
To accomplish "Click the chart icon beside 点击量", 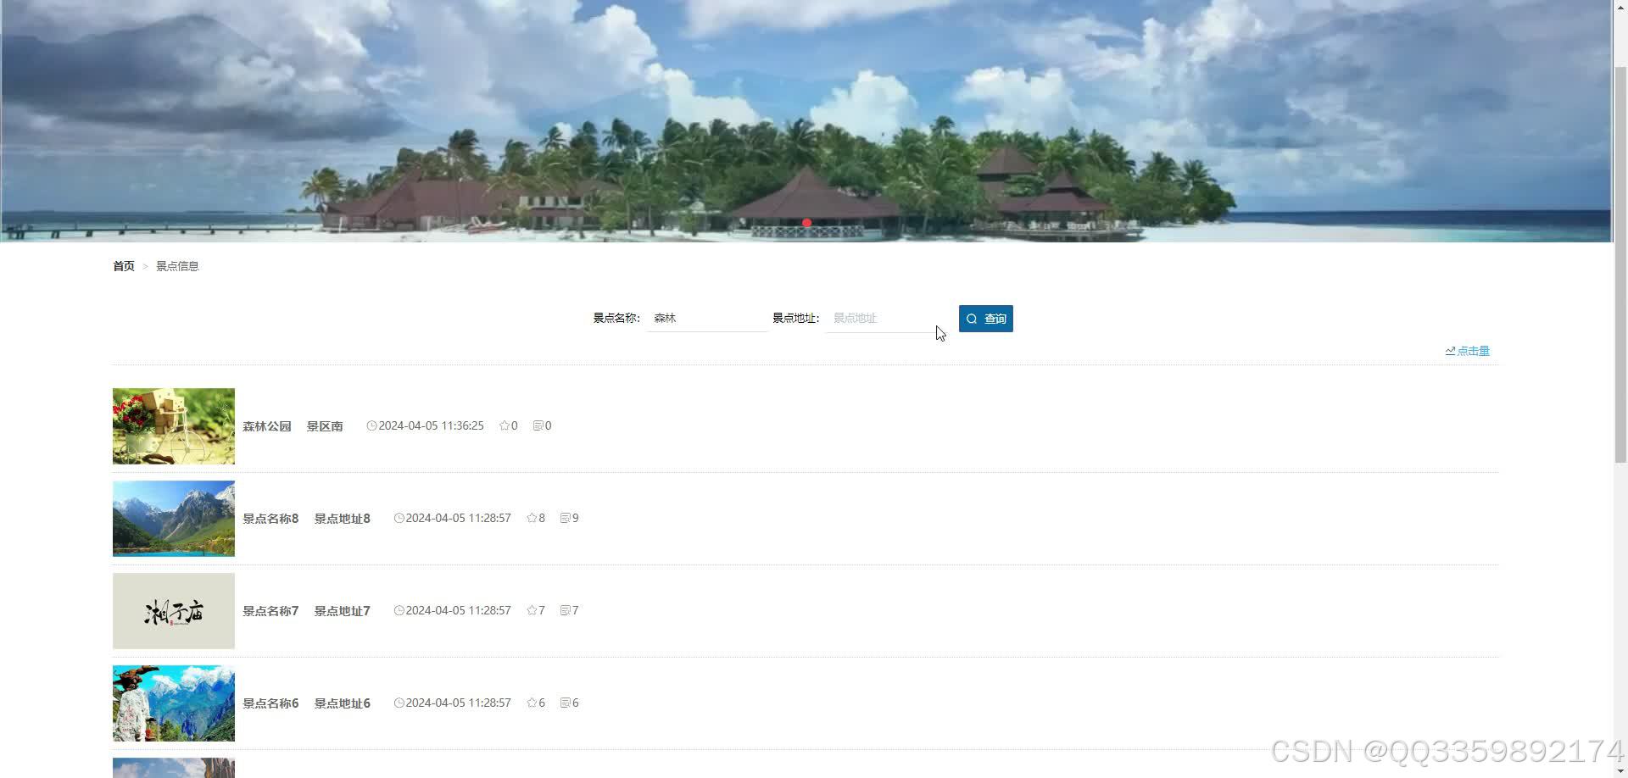I will pyautogui.click(x=1450, y=351).
